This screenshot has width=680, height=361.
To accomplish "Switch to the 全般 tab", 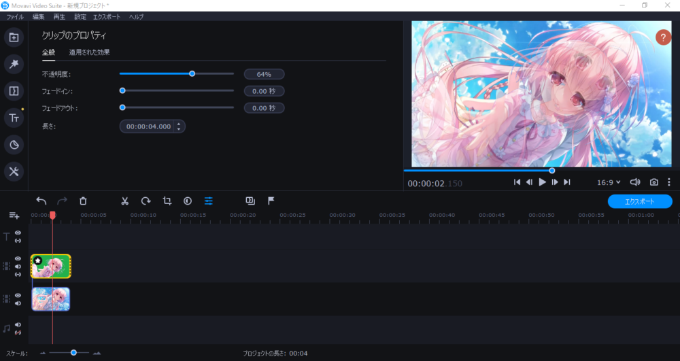I will [48, 52].
